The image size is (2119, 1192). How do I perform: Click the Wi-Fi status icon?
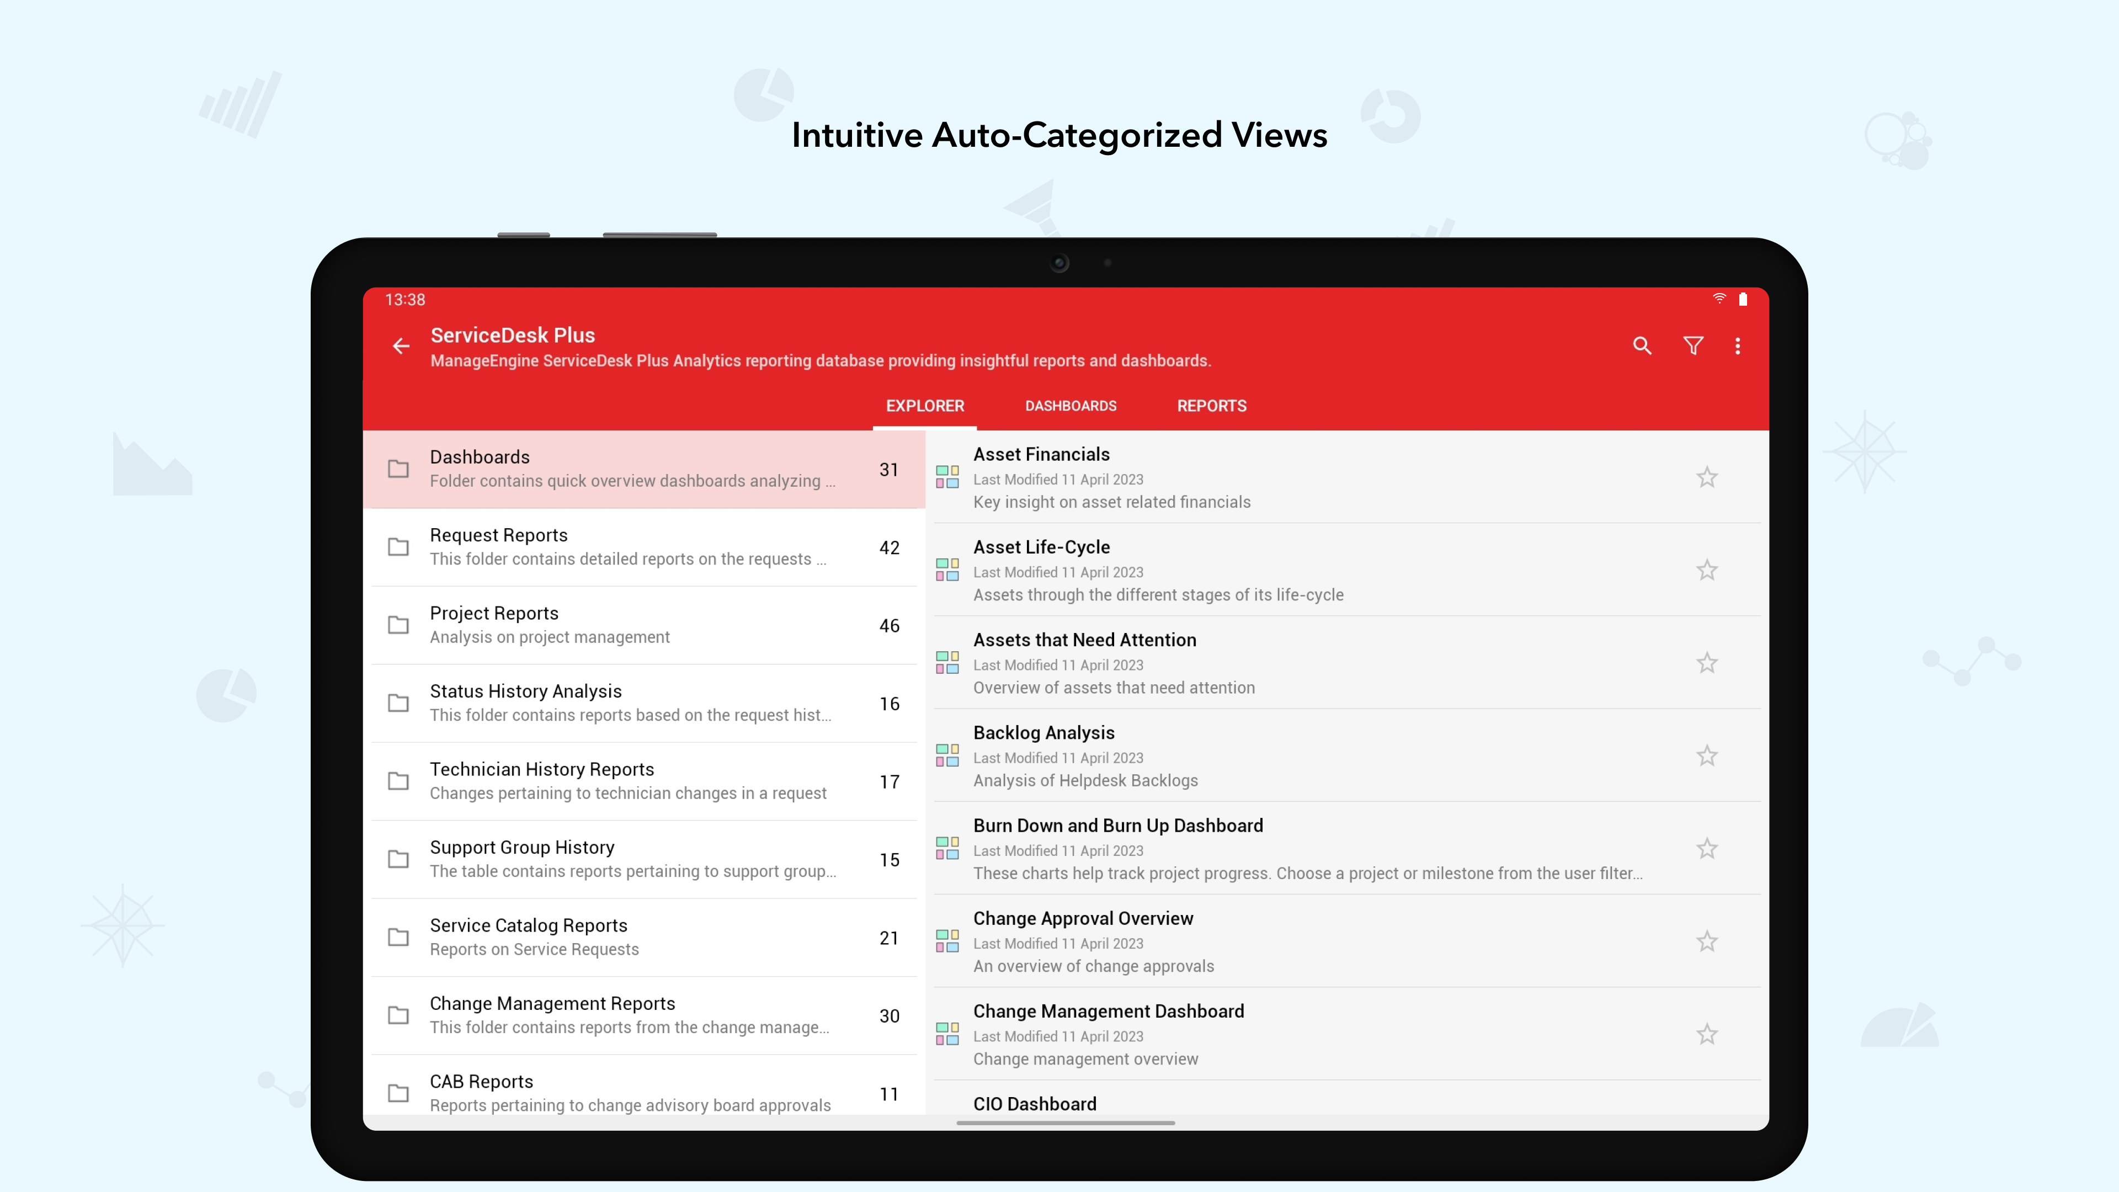(x=1718, y=300)
